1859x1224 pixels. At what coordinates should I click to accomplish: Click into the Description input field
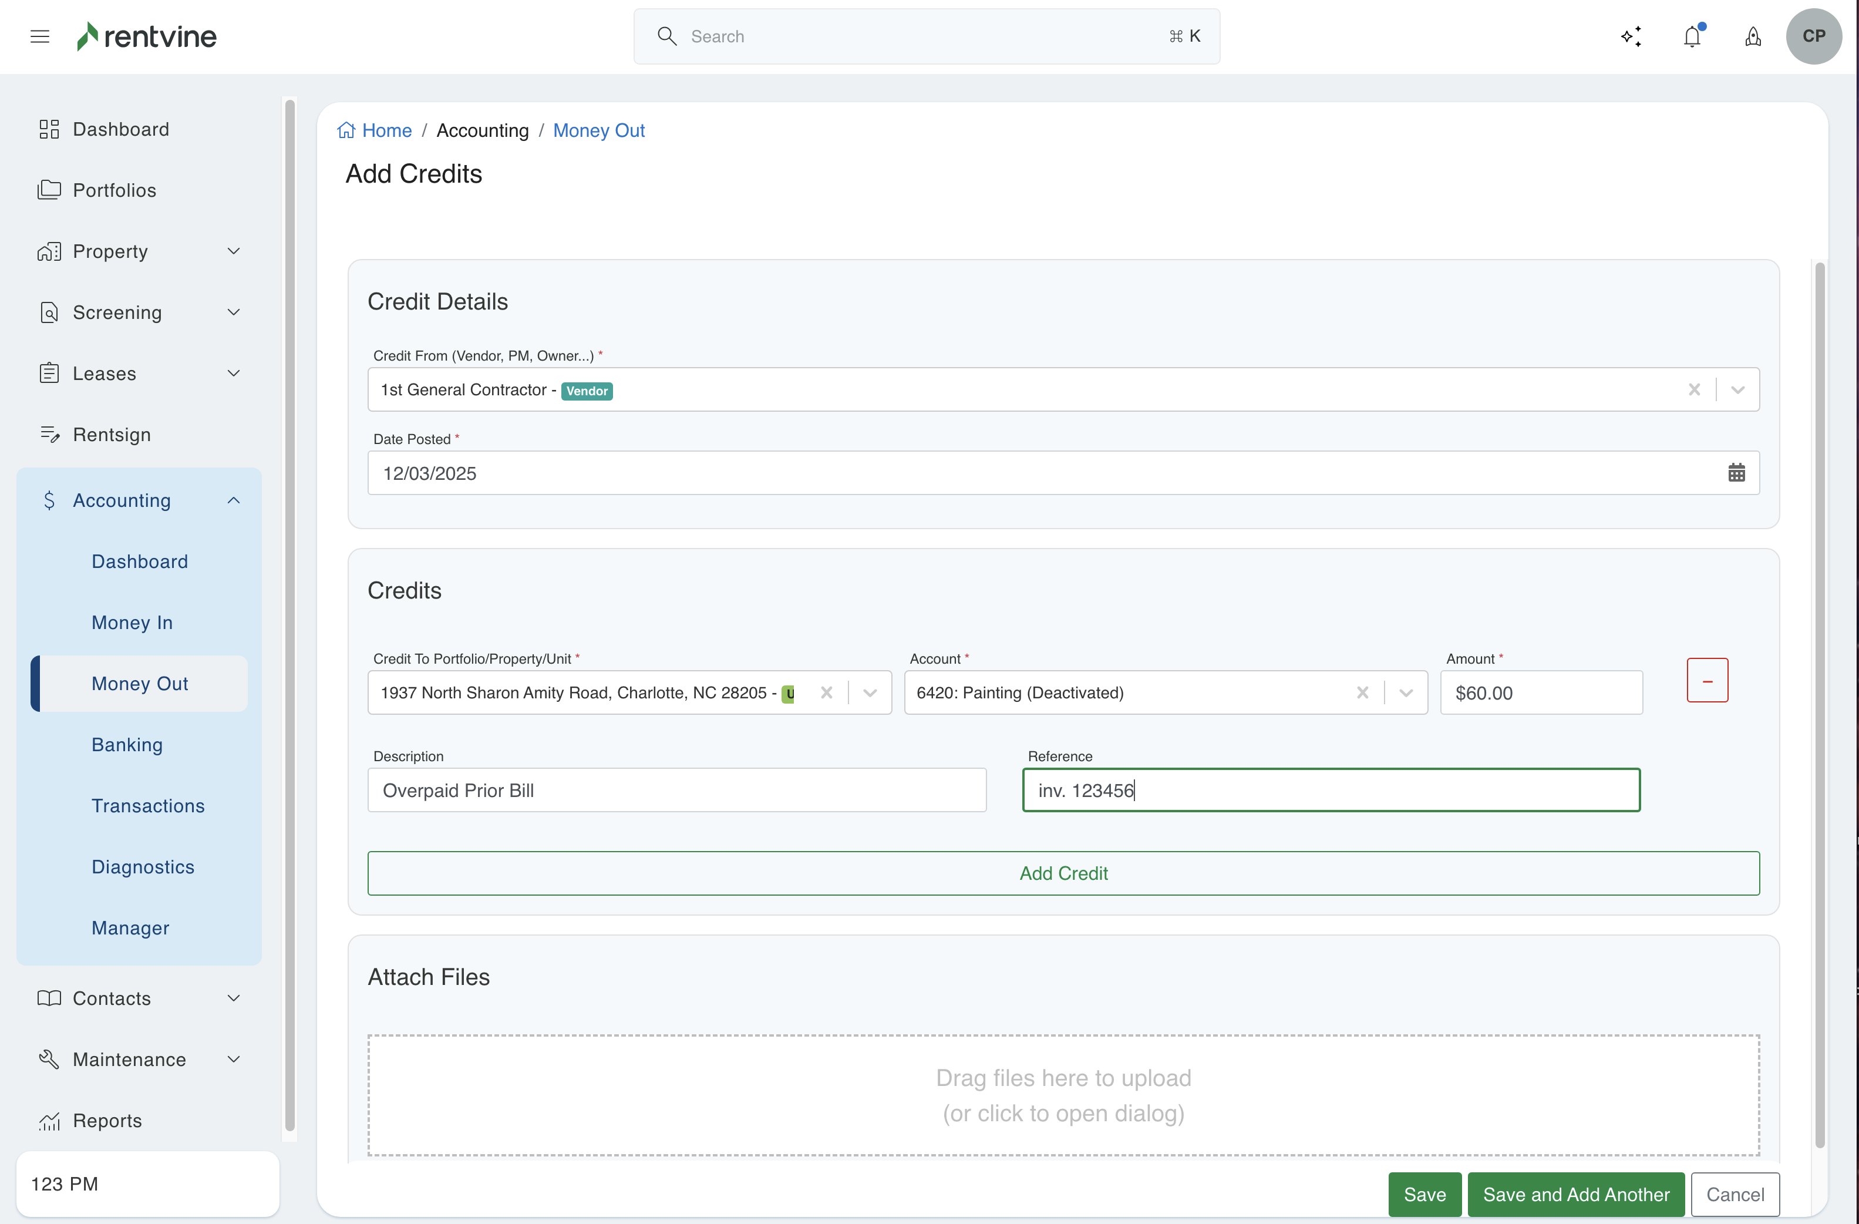[676, 790]
